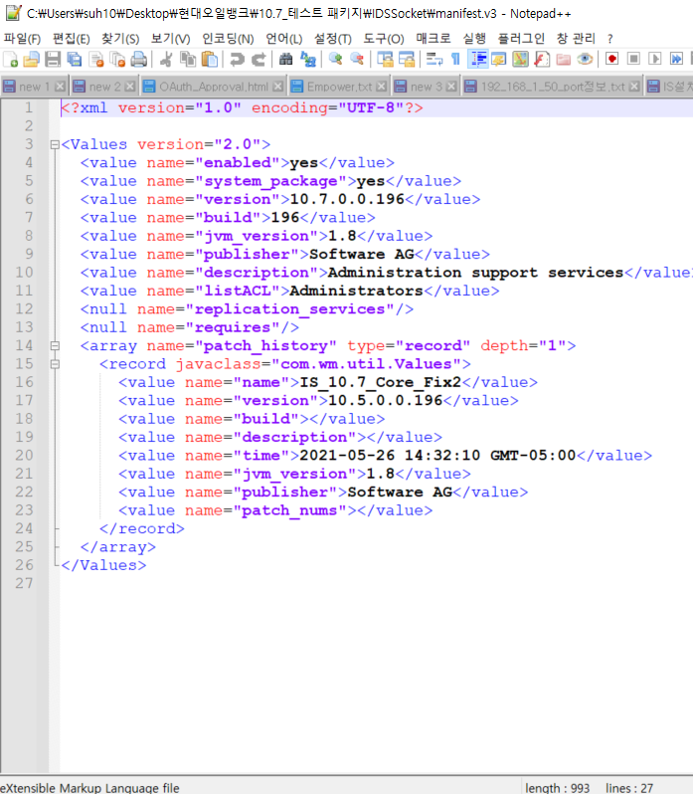
Task: Collapse the patch_history array fold marker
Action: (x=54, y=346)
